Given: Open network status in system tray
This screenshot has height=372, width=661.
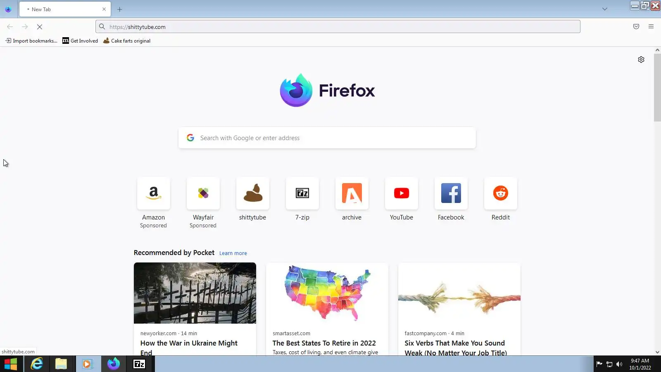Looking at the screenshot, I should pyautogui.click(x=609, y=364).
